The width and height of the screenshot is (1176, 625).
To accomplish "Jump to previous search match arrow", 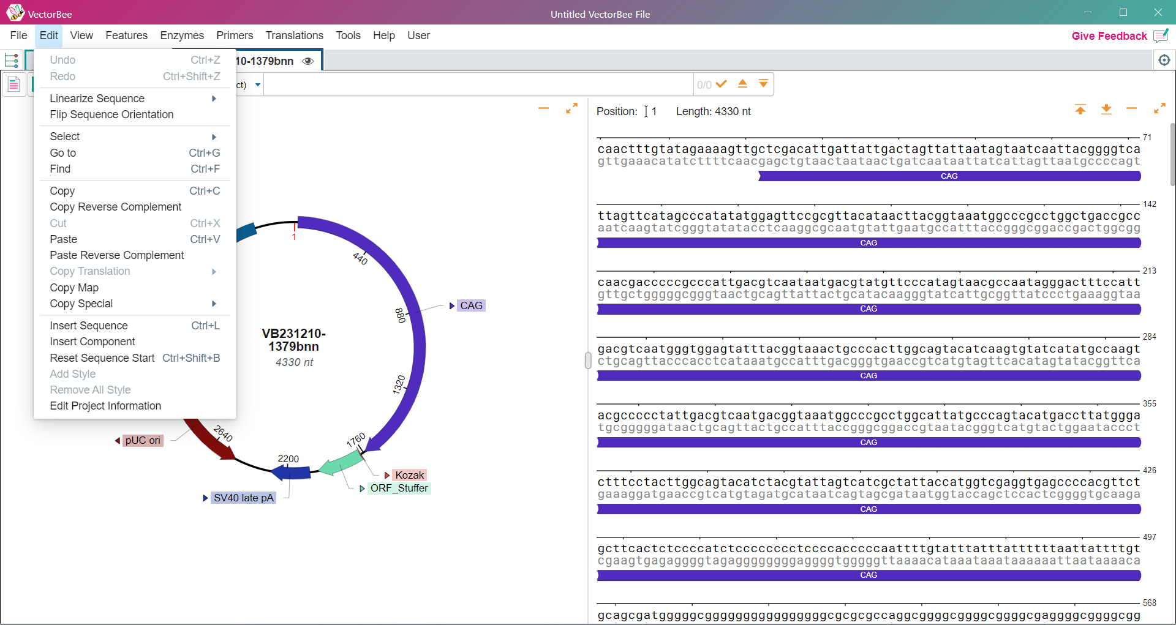I will (742, 84).
